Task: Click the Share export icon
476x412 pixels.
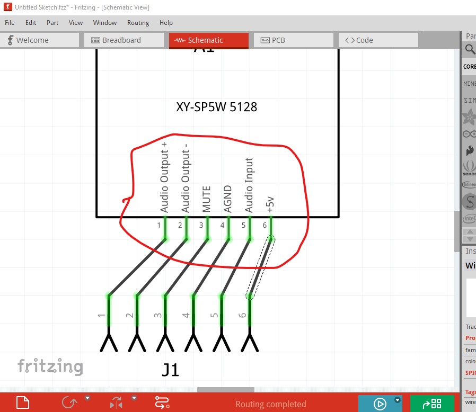Action: point(432,404)
